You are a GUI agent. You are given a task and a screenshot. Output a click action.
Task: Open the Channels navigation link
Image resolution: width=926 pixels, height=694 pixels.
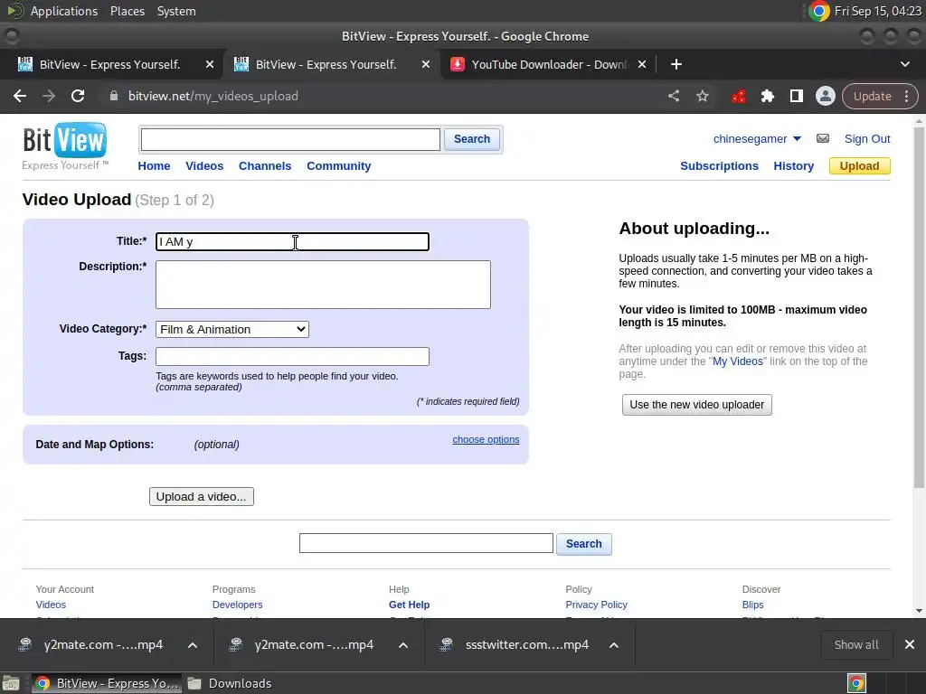265,166
